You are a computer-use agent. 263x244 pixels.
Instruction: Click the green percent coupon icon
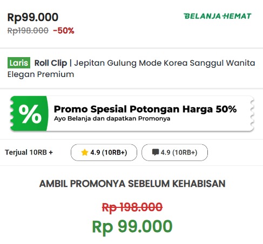[30, 114]
